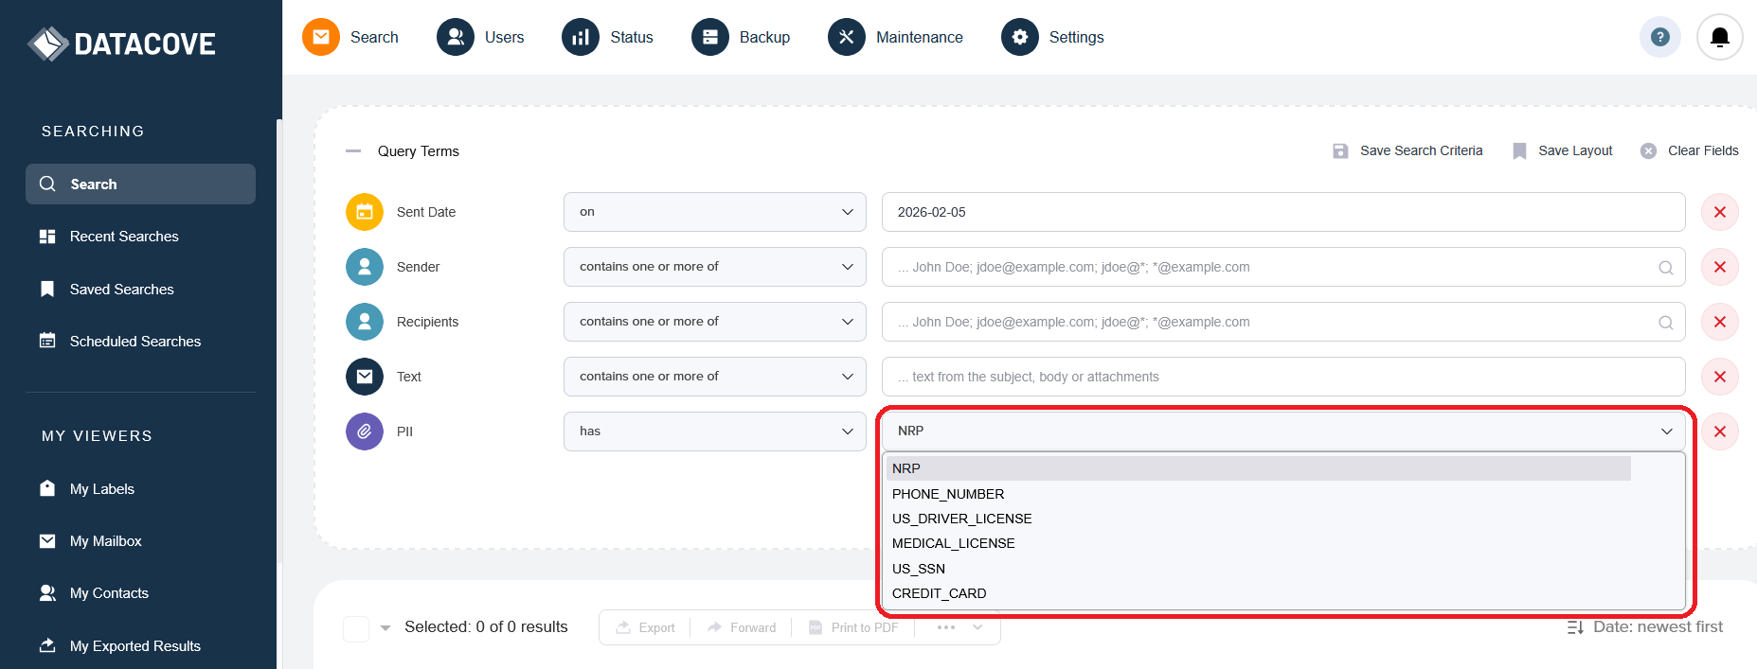
Task: Click the sort order icon by Date
Action: (1575, 627)
